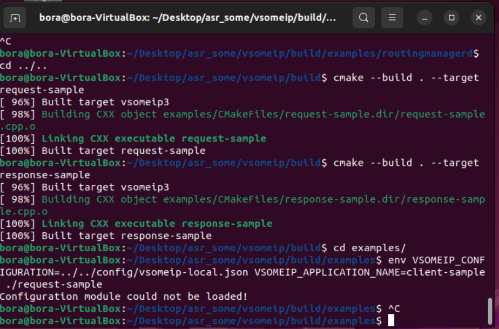This screenshot has width=499, height=329.
Task: Open the terminal search
Action: click(x=364, y=17)
